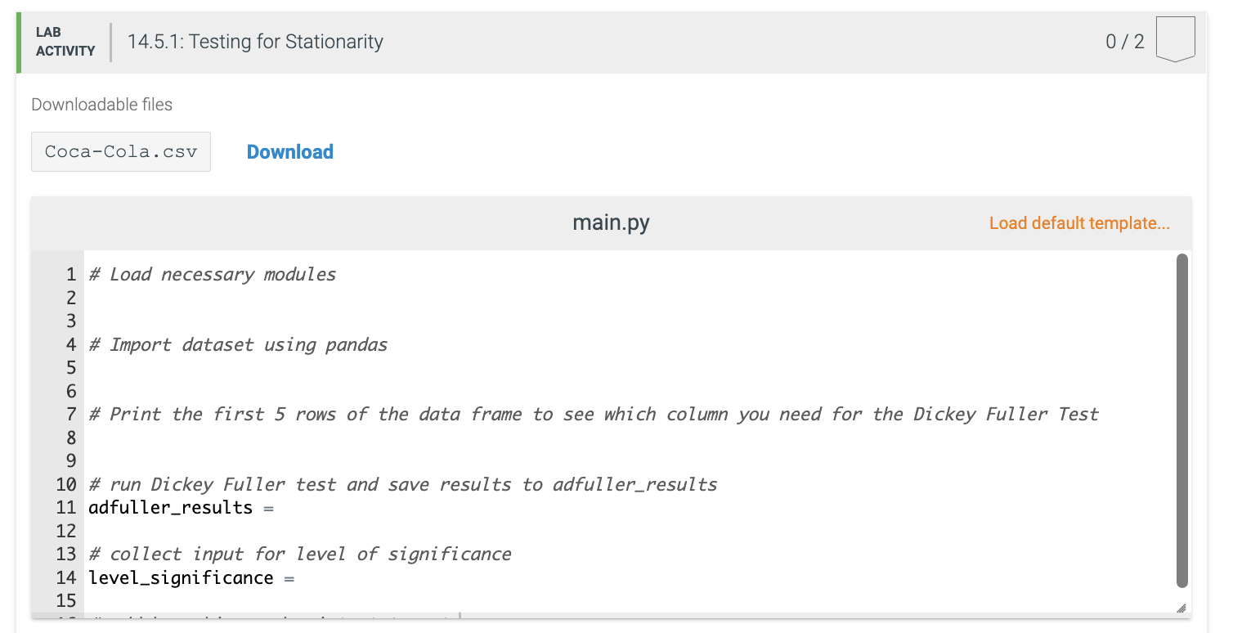1233x633 pixels.
Task: Click the activity title Testing for Stationarity
Action: (x=255, y=41)
